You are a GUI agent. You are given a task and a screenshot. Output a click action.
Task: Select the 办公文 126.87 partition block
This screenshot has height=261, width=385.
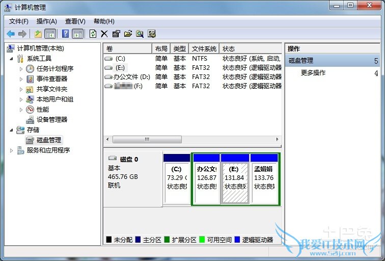[x=206, y=179]
